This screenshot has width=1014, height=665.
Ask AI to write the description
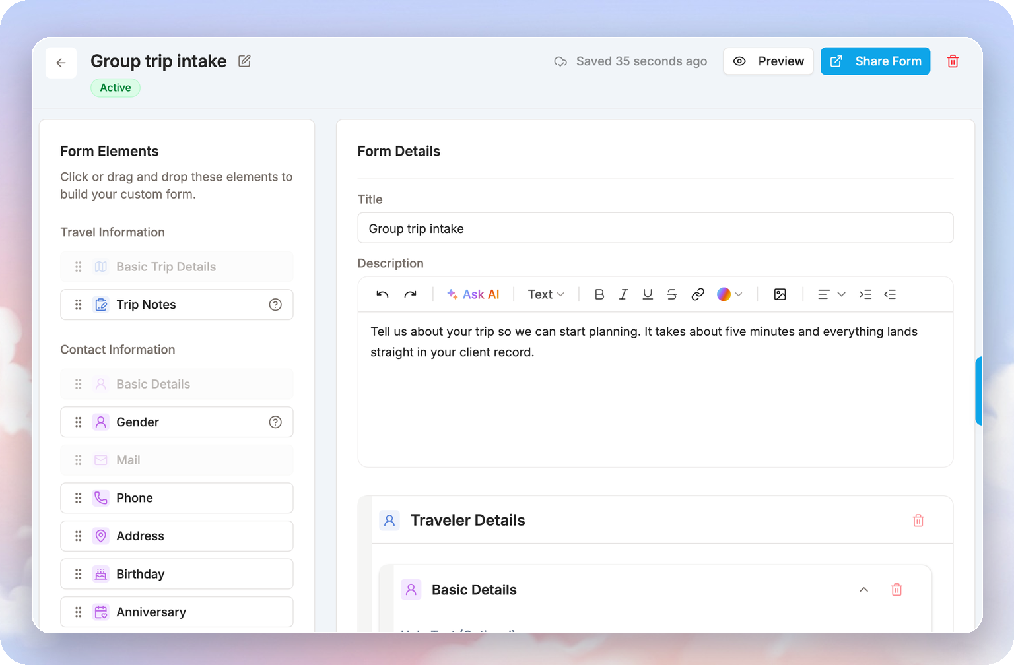(473, 294)
